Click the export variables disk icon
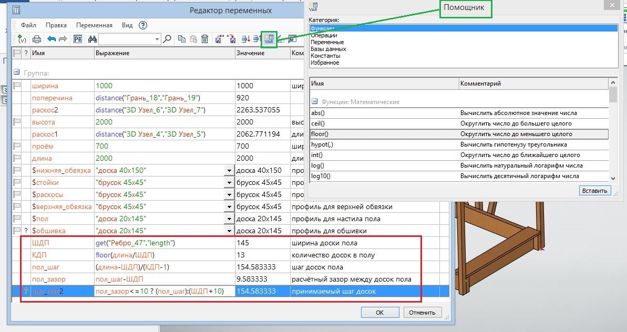 point(220,39)
